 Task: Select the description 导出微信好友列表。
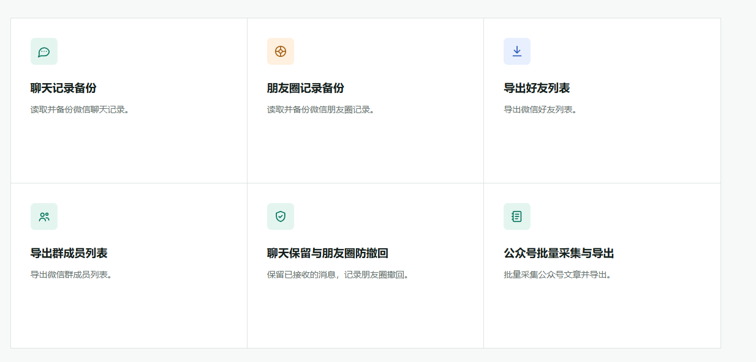[540, 110]
